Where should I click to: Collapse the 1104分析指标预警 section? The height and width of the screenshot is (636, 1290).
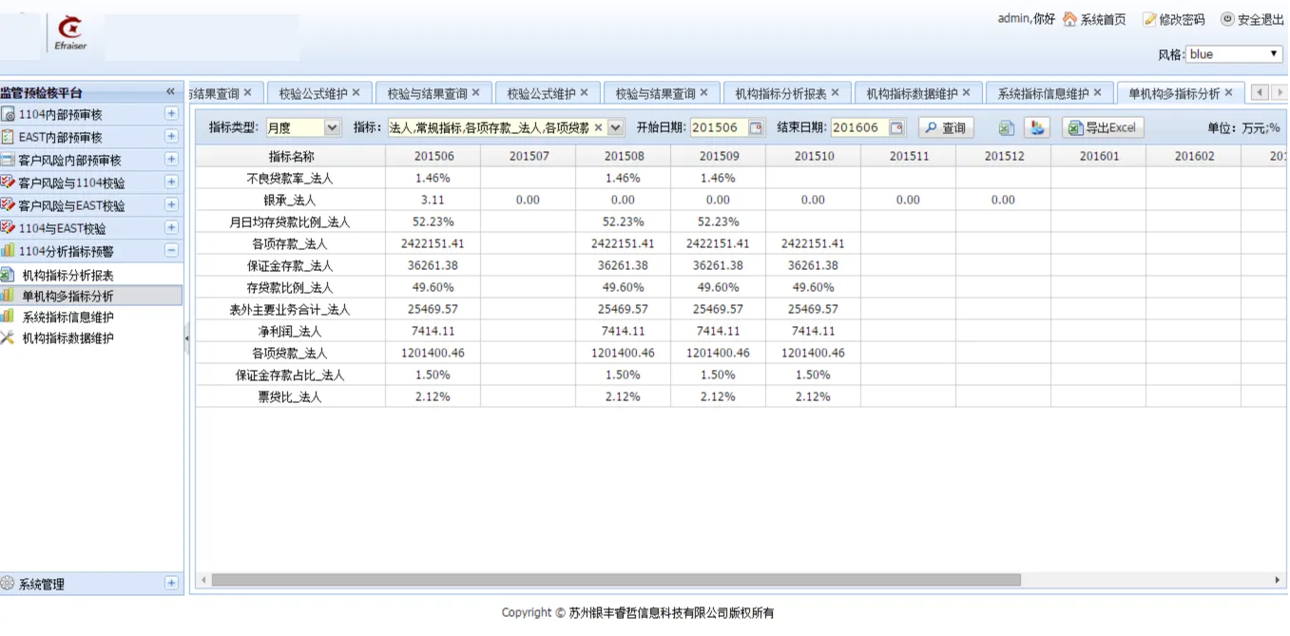tap(171, 251)
